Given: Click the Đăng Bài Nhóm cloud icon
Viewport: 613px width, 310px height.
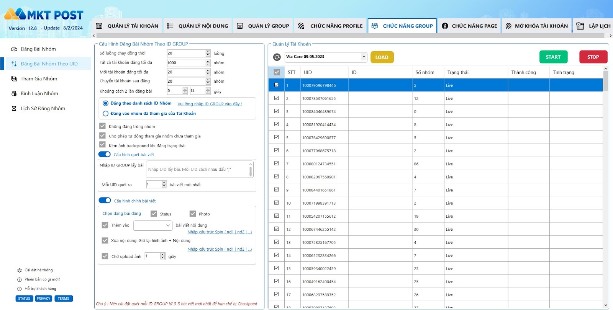Looking at the screenshot, I should (x=14, y=49).
